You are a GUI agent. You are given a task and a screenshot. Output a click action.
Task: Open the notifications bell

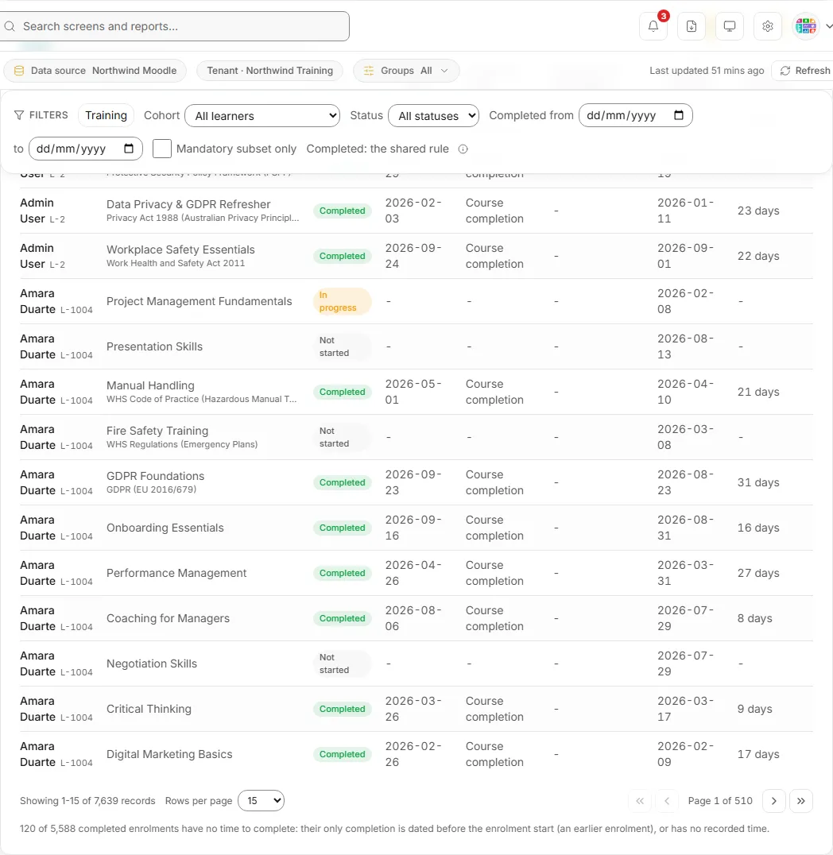653,26
